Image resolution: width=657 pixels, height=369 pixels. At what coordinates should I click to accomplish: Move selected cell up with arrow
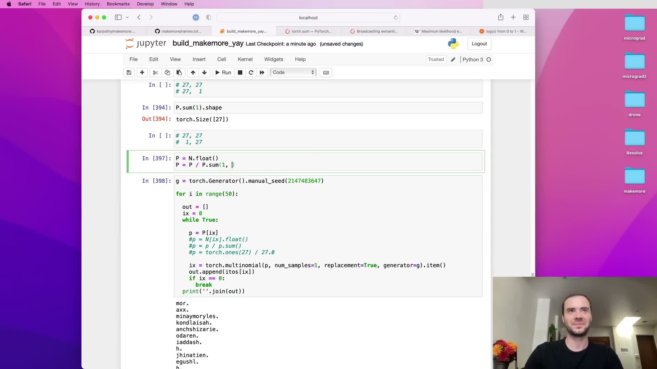(x=193, y=72)
